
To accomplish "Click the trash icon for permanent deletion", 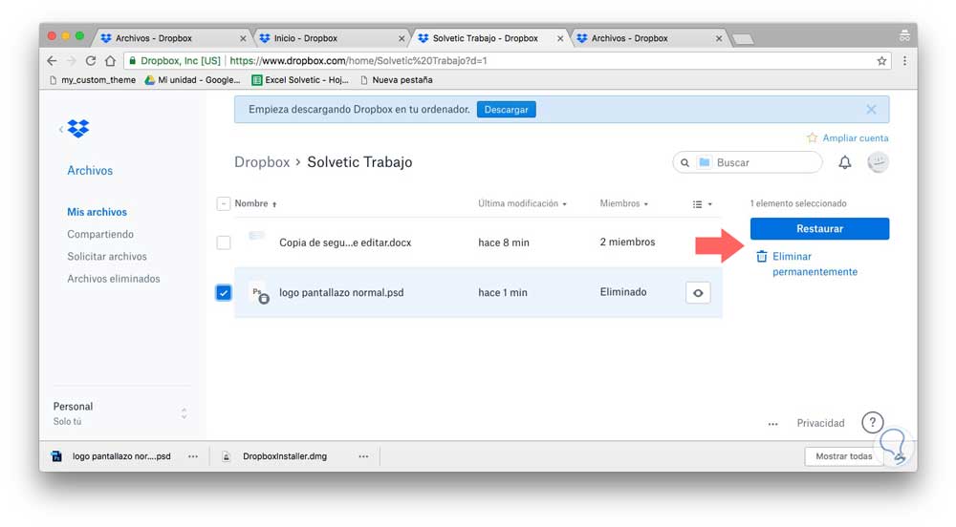I will [762, 256].
